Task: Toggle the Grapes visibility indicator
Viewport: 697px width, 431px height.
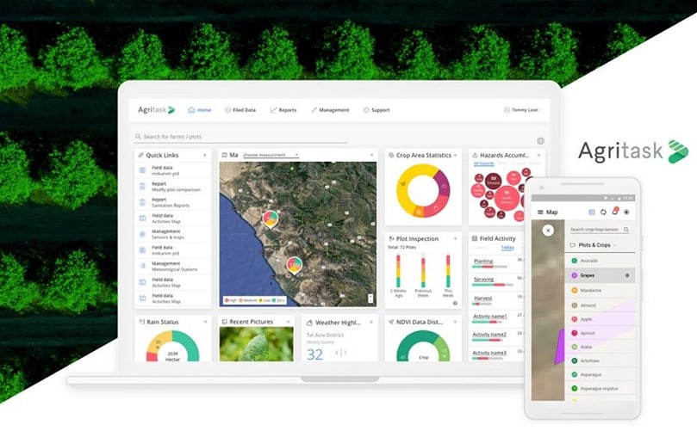Action: pyautogui.click(x=627, y=275)
